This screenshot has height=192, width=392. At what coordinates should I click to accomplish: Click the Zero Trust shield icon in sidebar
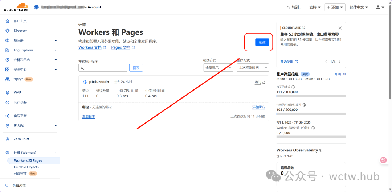(x=7, y=139)
